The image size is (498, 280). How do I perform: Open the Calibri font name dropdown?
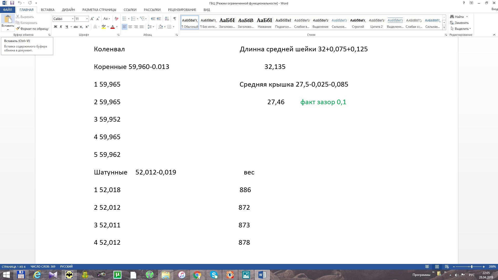(73, 19)
